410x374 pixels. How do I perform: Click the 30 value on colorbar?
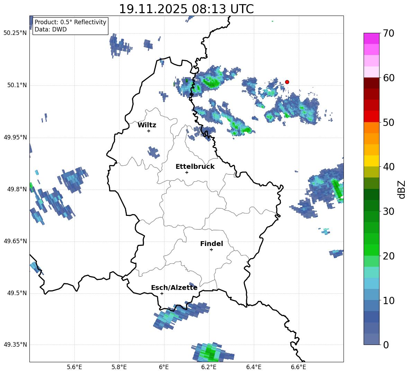[389, 211]
